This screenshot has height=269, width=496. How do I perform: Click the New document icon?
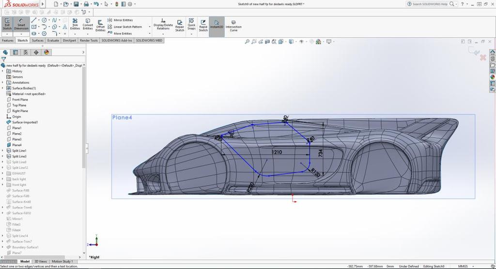click(x=56, y=4)
